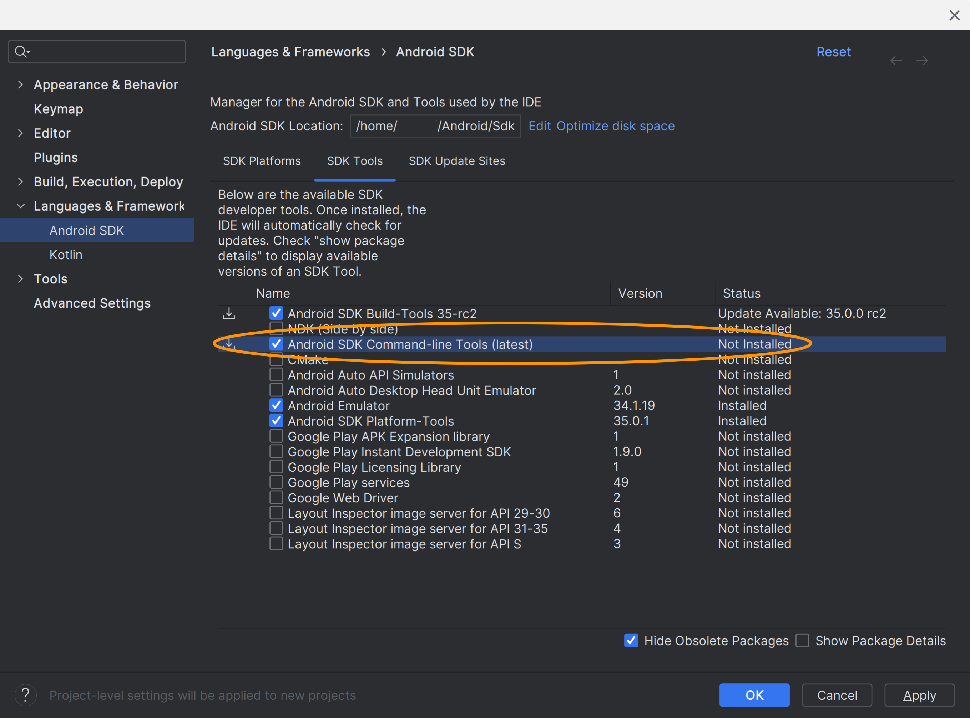Expand the Tools section in sidebar
This screenshot has height=718, width=970.
click(x=20, y=278)
